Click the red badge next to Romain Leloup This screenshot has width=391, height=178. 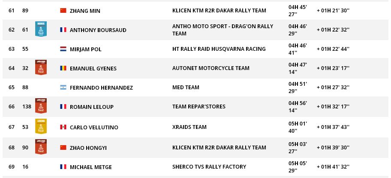point(41,106)
